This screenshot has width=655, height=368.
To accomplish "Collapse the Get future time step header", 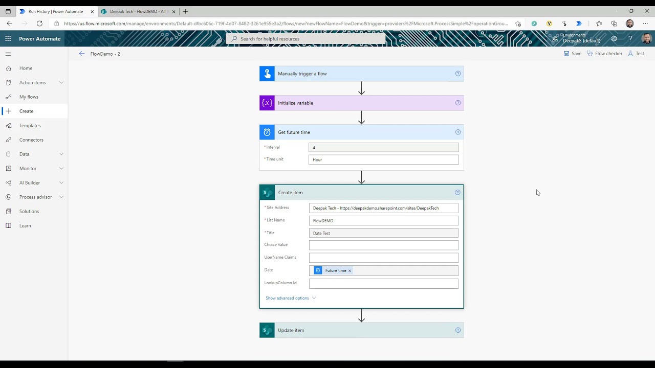I will (361, 132).
